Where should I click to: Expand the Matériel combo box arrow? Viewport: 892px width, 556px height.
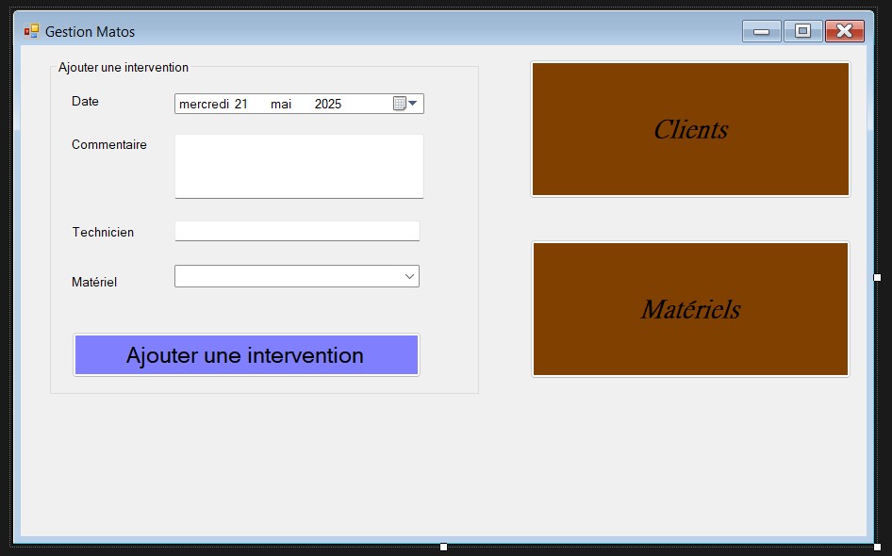(x=409, y=276)
